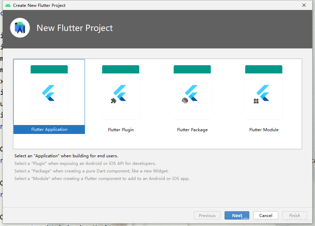Click the 'Select a "Plugin"' description line
The height and width of the screenshot is (226, 315).
[x=85, y=163]
